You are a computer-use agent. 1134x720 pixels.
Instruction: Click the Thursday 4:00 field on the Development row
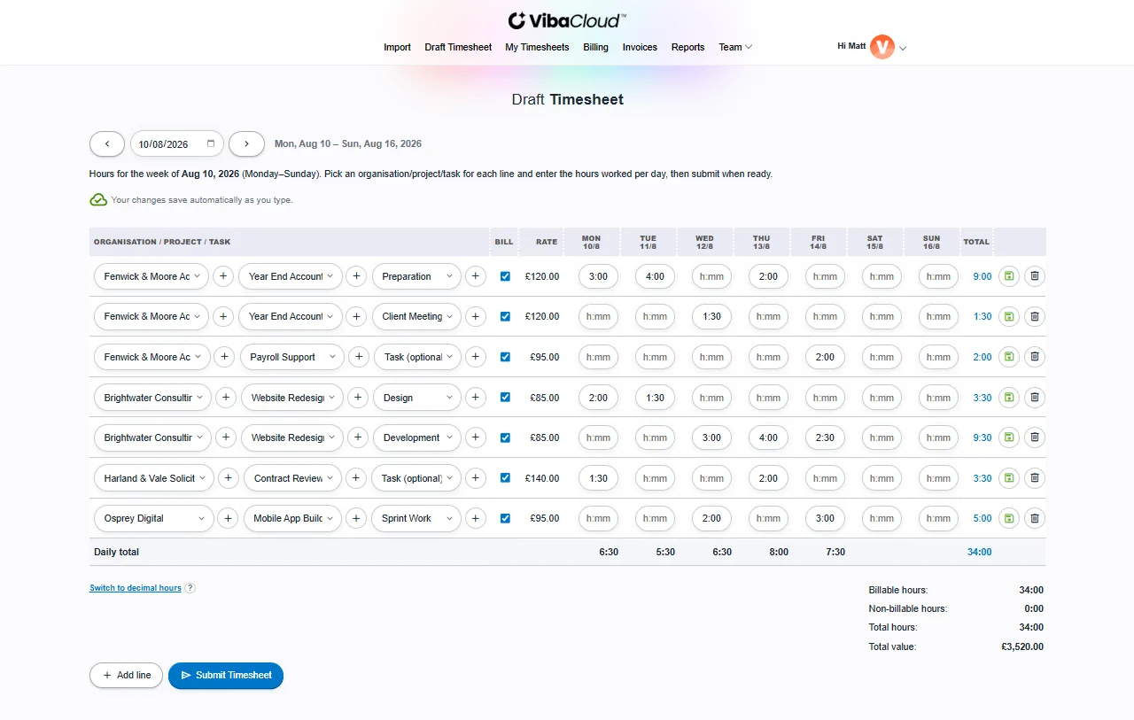(768, 437)
